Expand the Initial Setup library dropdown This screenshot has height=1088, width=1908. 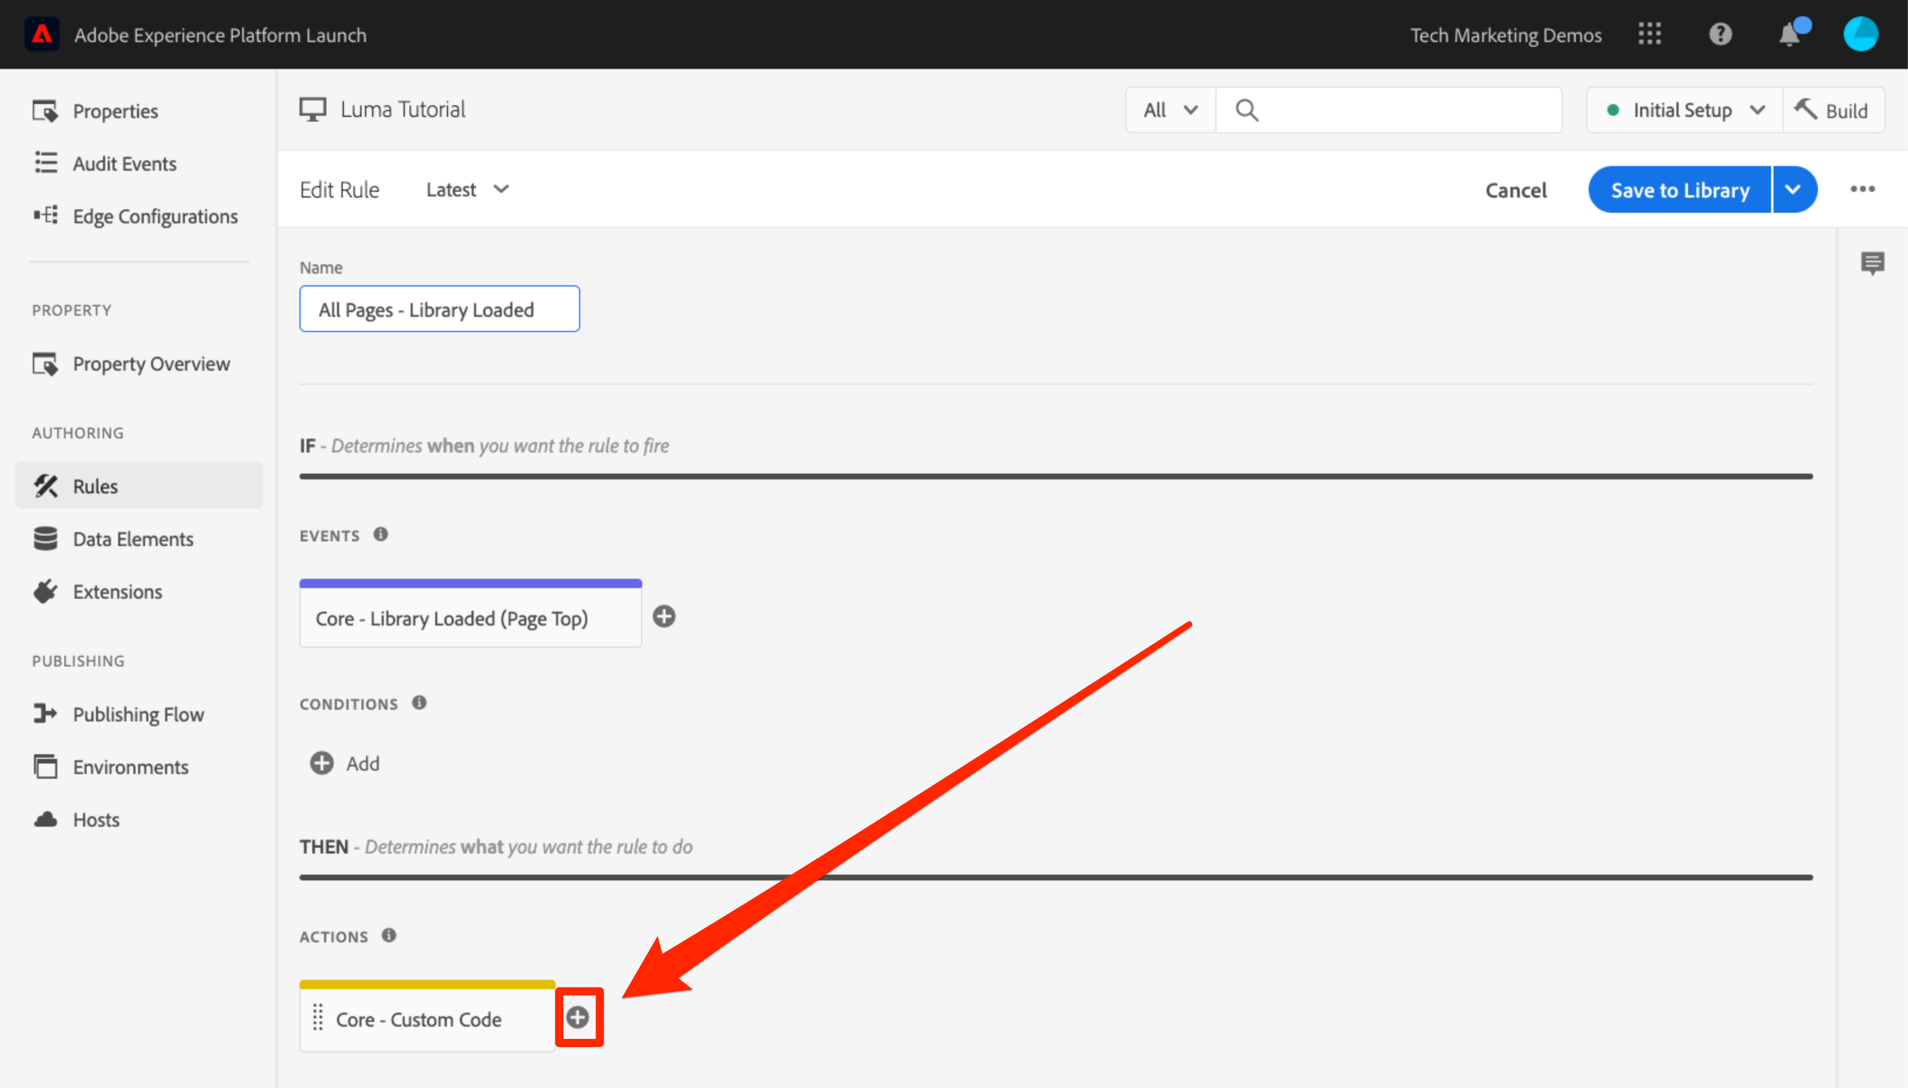click(1685, 110)
